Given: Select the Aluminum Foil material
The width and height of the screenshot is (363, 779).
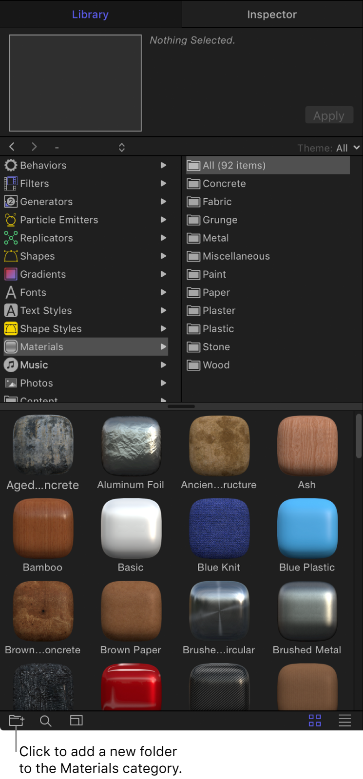Looking at the screenshot, I should tap(131, 445).
